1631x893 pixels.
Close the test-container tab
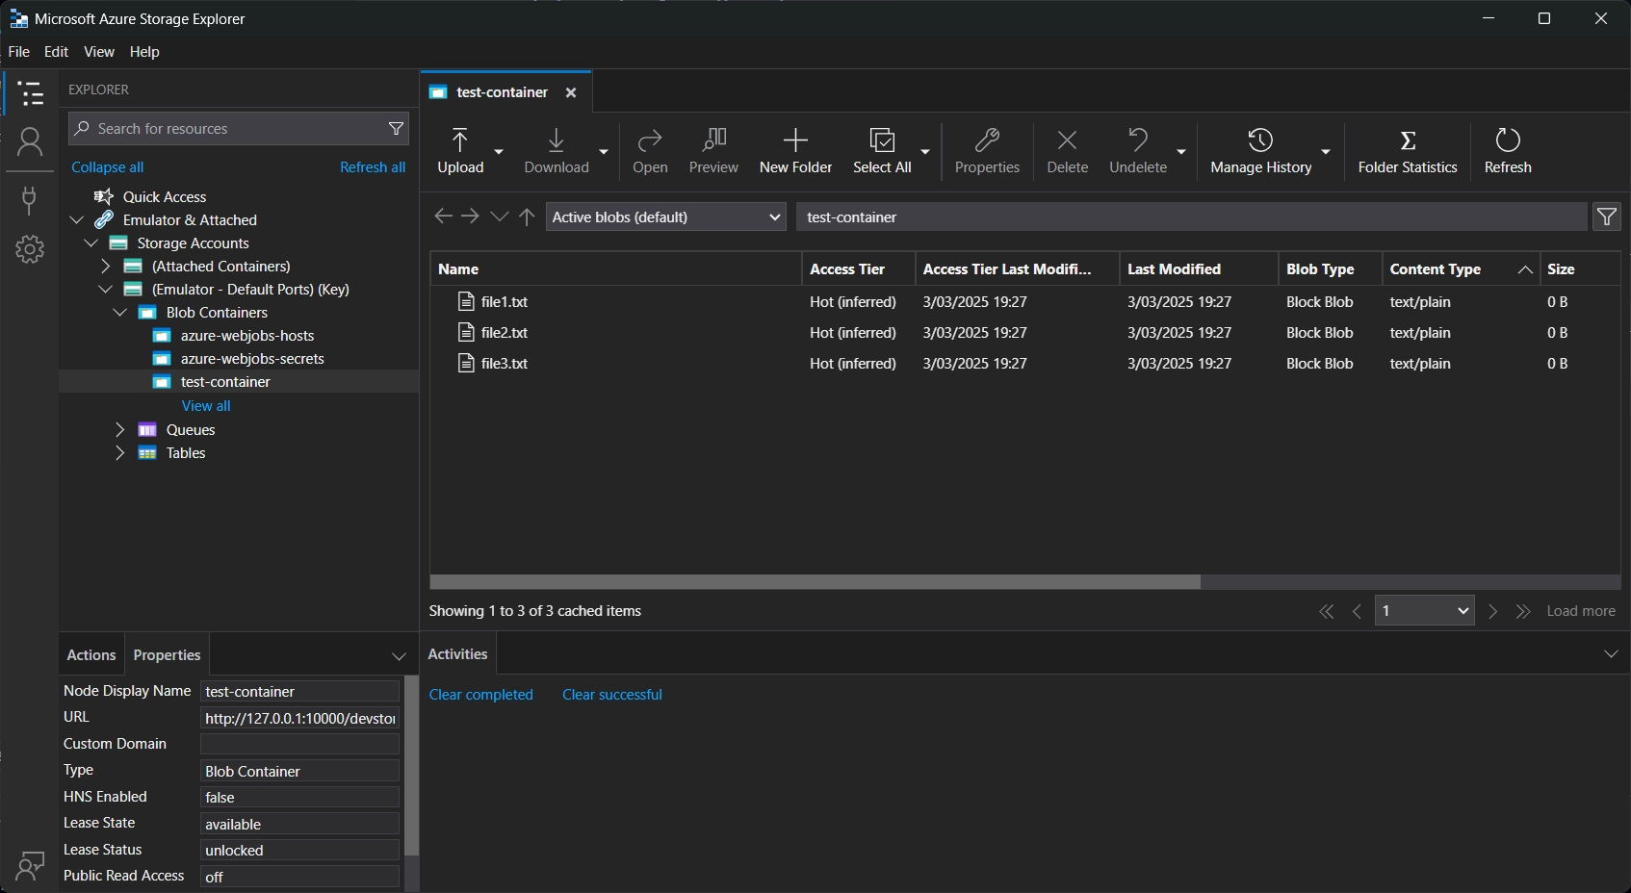pyautogui.click(x=571, y=92)
